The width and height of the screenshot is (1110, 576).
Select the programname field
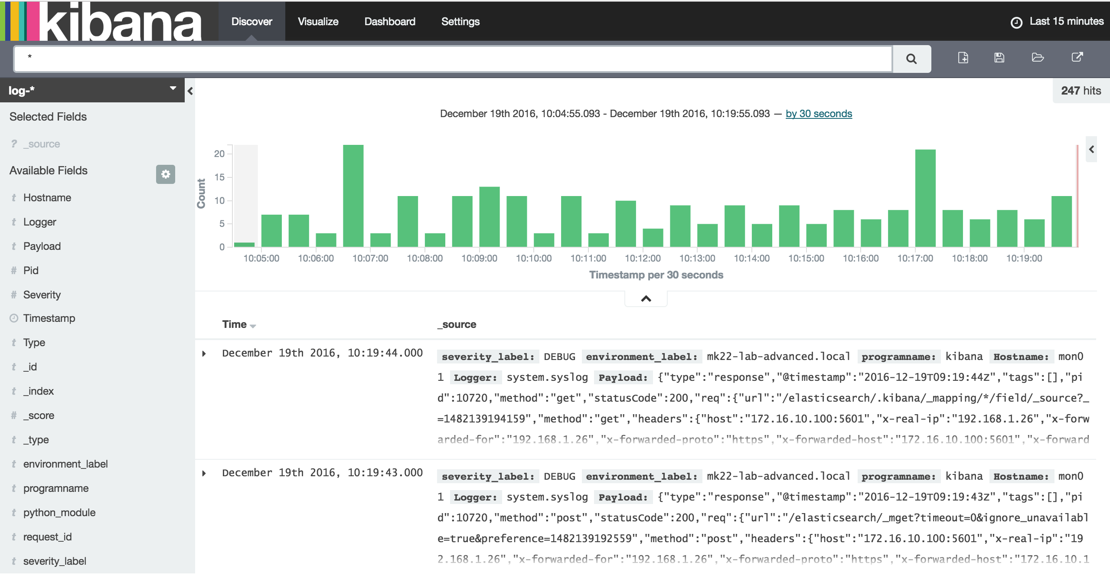tap(56, 488)
